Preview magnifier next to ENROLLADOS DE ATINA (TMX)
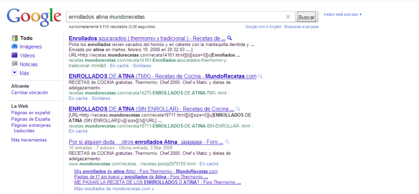The width and height of the screenshot is (419, 194). point(260,76)
